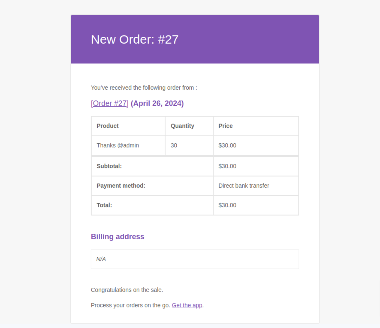Select the Product column header
The width and height of the screenshot is (380, 328).
point(108,126)
